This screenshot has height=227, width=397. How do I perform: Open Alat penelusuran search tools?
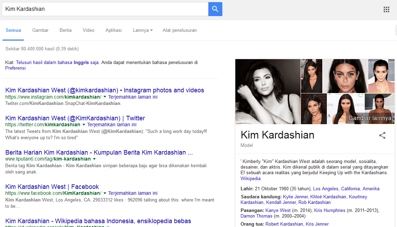(x=180, y=30)
